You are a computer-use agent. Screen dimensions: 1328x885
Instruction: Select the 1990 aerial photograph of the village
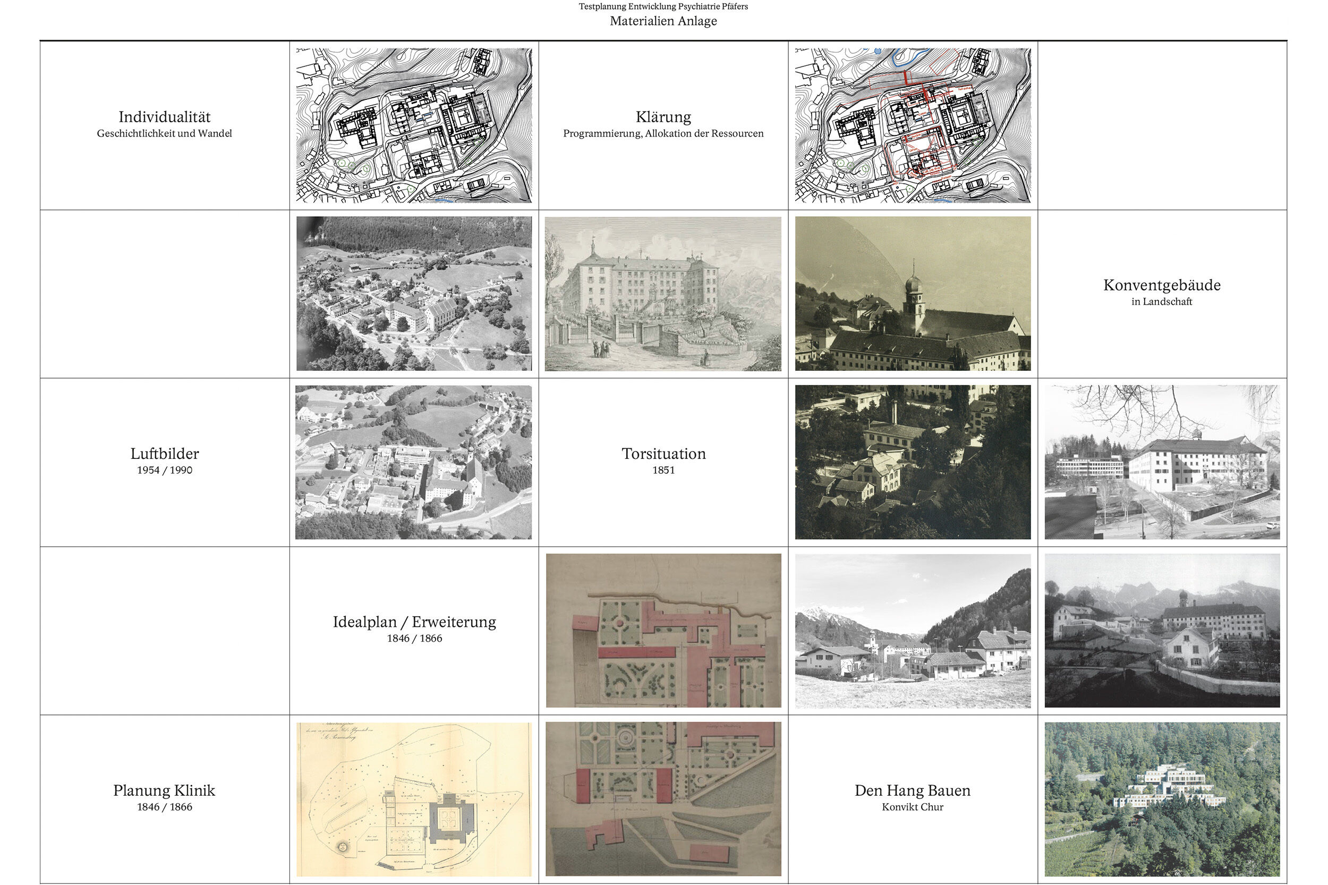click(x=414, y=462)
